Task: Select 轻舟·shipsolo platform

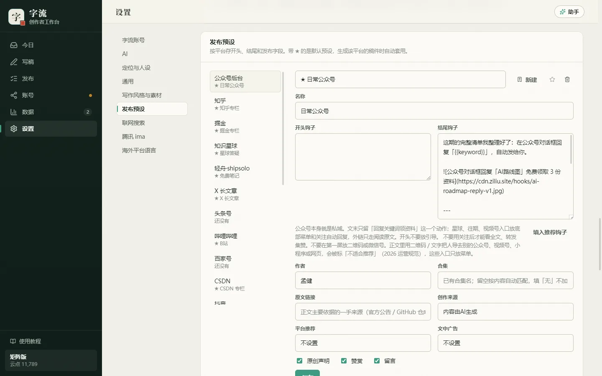Action: [245, 172]
